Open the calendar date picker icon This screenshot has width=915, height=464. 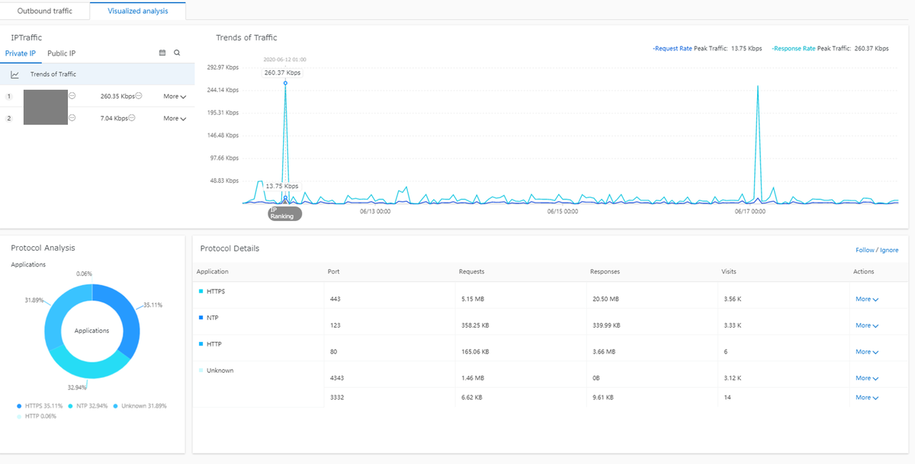click(x=162, y=53)
